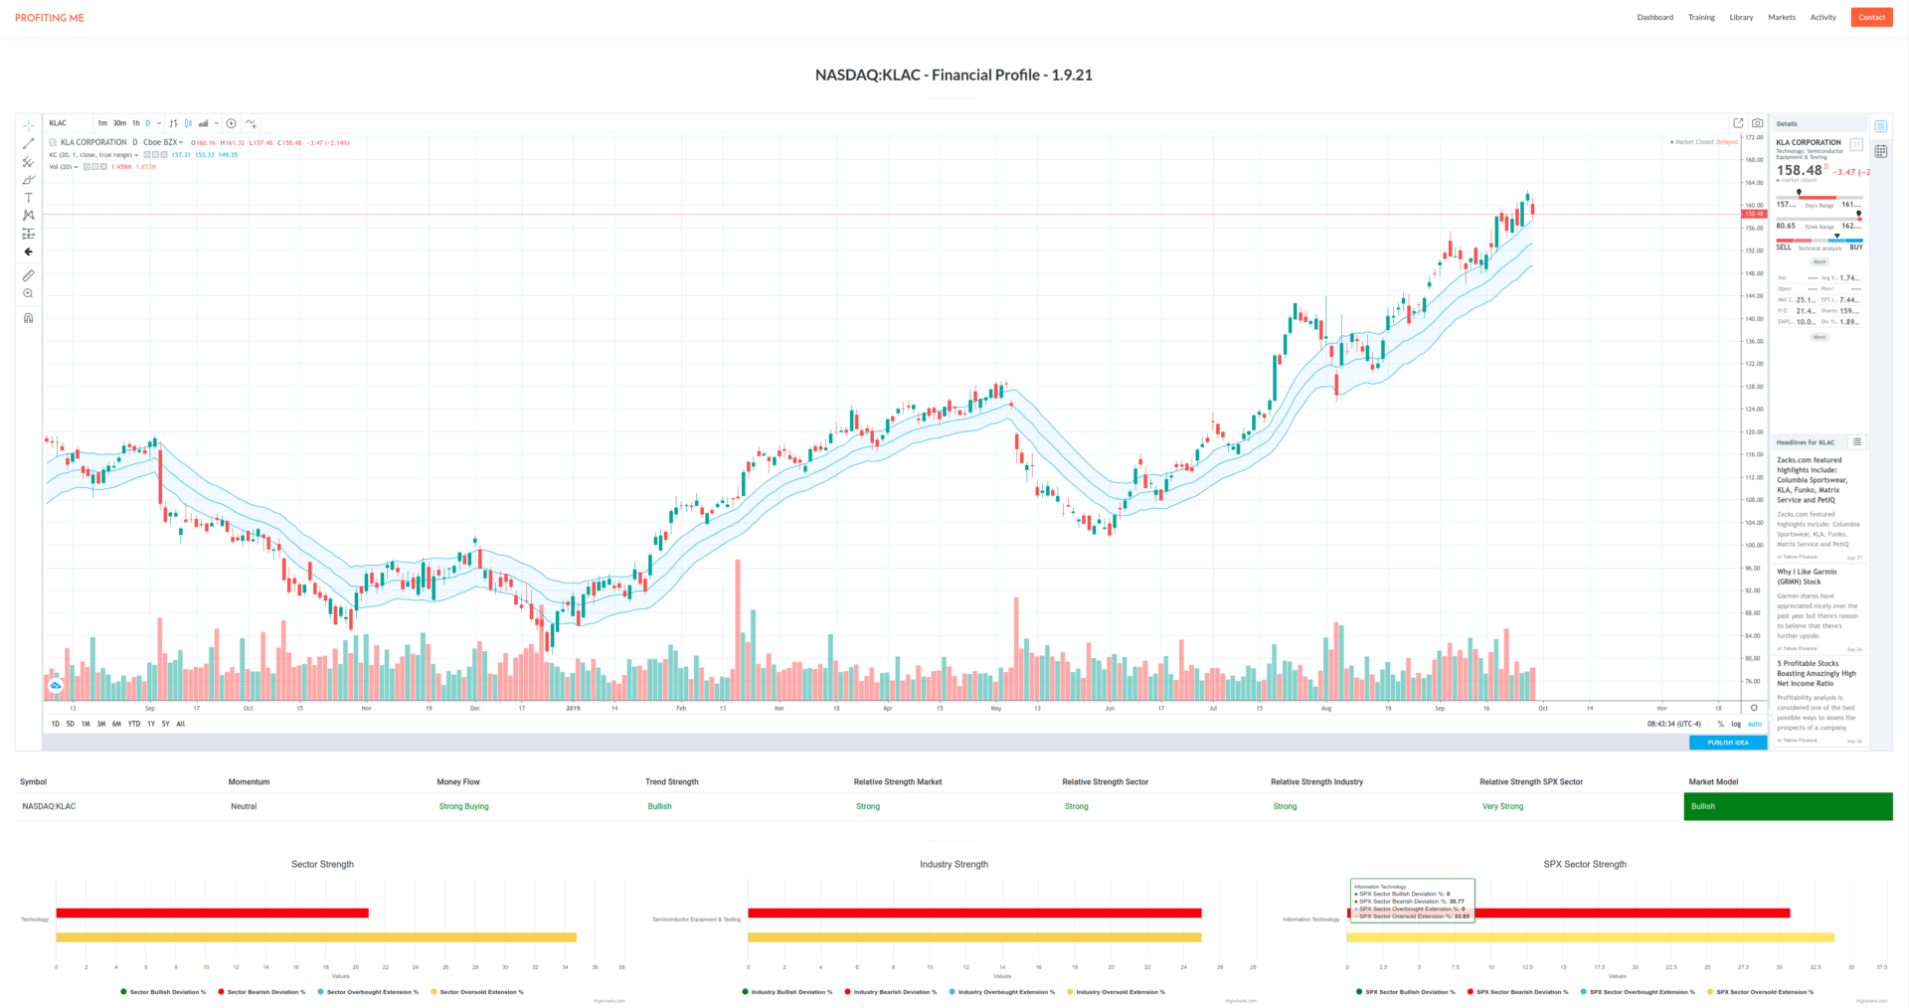
Task: Click the calendar icon beside KLA CORPORATION
Action: point(1855,144)
